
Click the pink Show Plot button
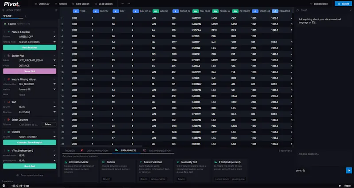30,71
